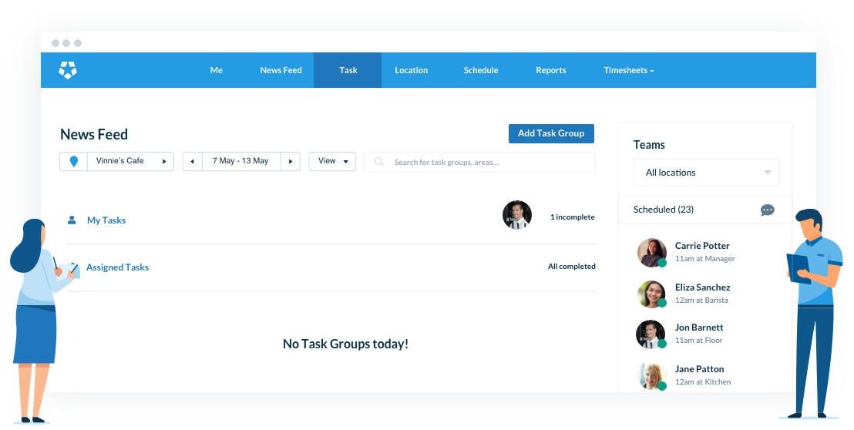Click Carrie Potter's avatar
The width and height of the screenshot is (854, 430).
[x=651, y=252]
